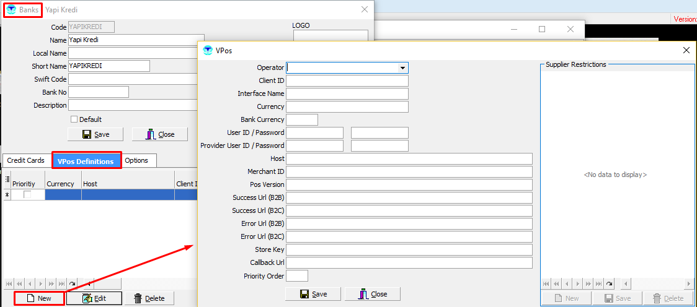
Task: Click refresh arrow in Banks grid navigator
Action: click(73, 283)
